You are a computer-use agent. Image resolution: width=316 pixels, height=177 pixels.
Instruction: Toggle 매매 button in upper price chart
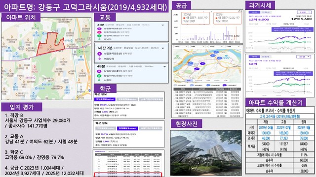254,12
